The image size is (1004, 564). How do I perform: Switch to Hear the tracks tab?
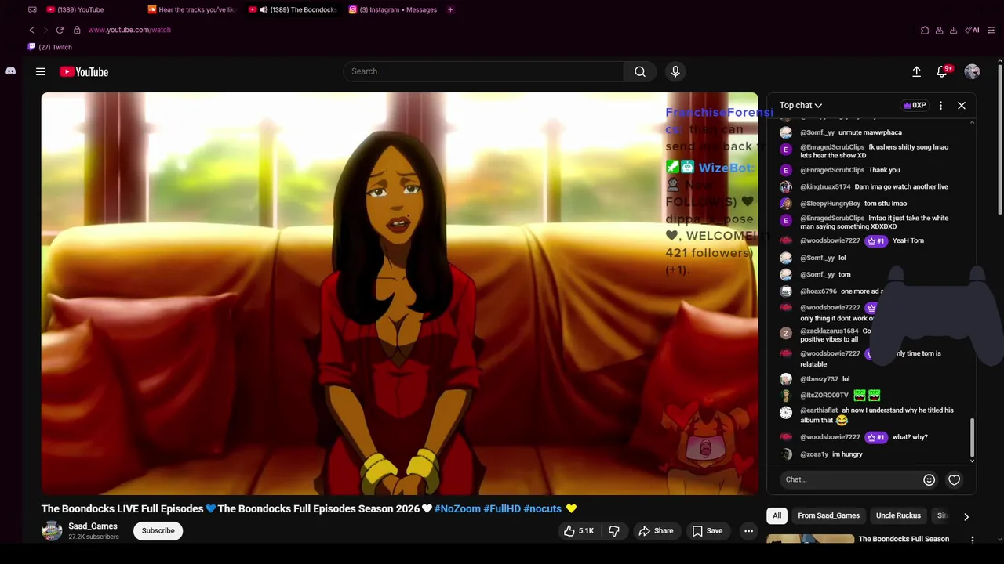click(193, 9)
